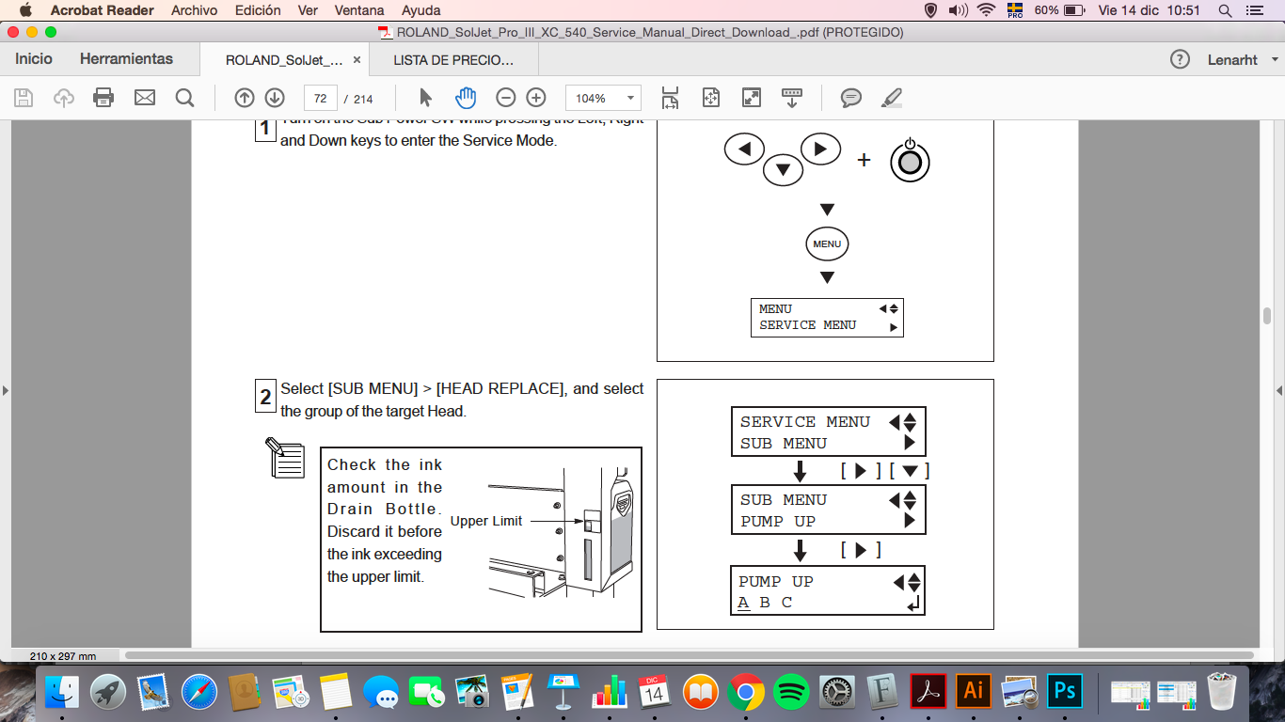Image resolution: width=1285 pixels, height=722 pixels.
Task: Switch to the Inicio tab
Action: coord(34,59)
